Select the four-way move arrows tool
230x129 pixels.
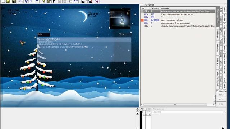(x=26, y=1)
